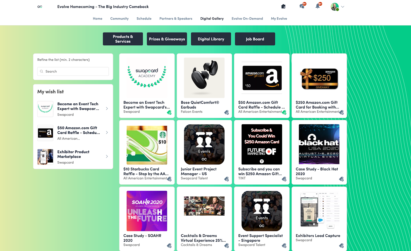Toggle wish list tag on Become an Event Tech Expert card
411x251 pixels.
tap(169, 112)
